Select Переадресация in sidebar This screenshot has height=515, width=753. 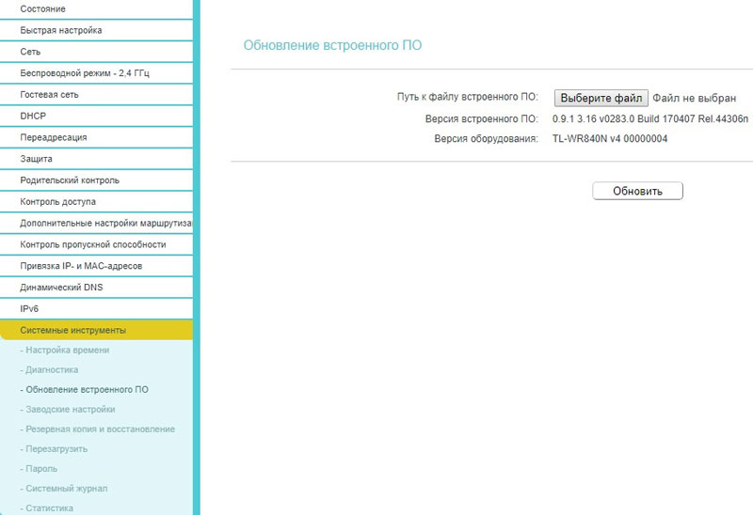coord(96,137)
